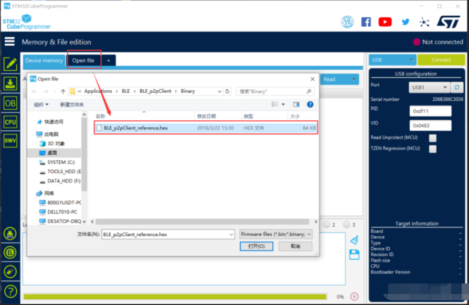Expand the address path history dropdown
The width and height of the screenshot is (469, 305).
coord(219,91)
